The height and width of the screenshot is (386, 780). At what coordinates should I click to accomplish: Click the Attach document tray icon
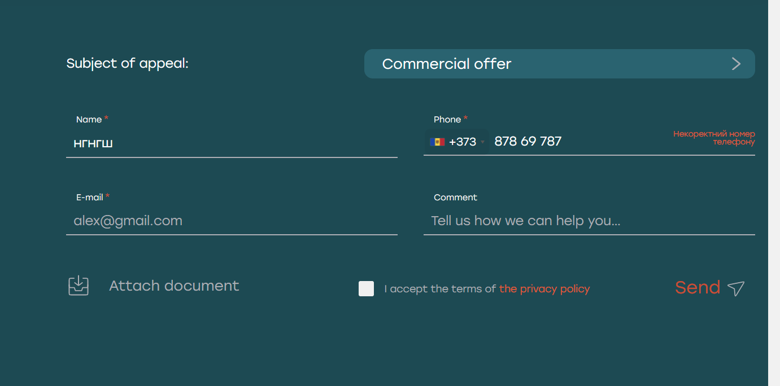pyautogui.click(x=79, y=286)
